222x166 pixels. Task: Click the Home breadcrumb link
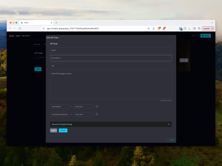[x=12, y=36]
